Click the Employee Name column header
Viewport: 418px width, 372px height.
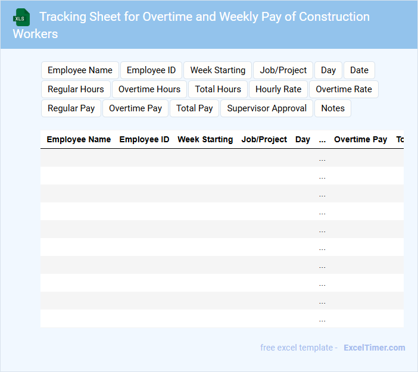(x=79, y=139)
